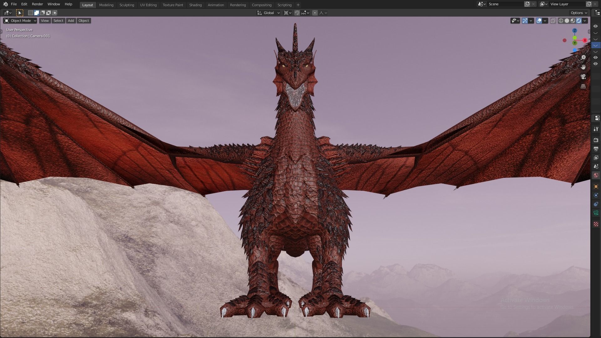
Task: Open the Global transform orientation dropdown
Action: click(269, 13)
